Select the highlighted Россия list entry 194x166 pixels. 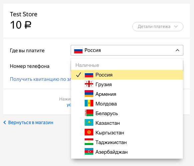click(x=127, y=75)
